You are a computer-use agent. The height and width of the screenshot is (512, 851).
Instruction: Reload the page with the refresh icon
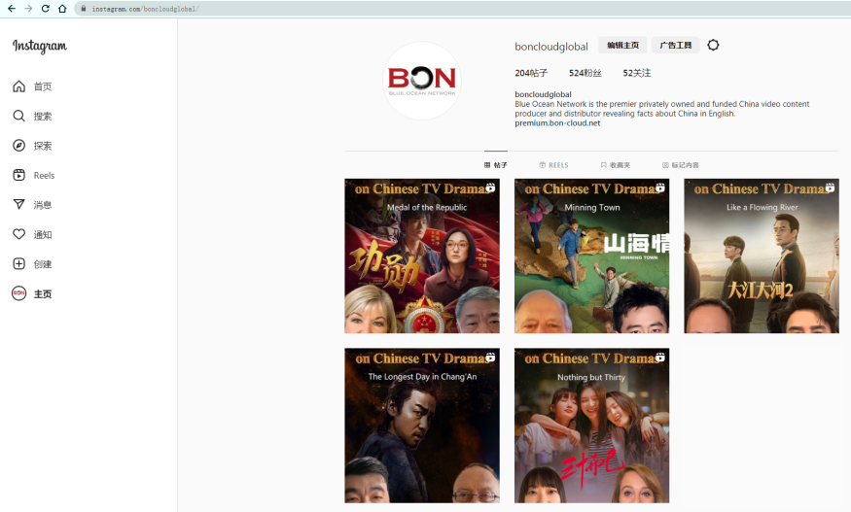pos(46,9)
